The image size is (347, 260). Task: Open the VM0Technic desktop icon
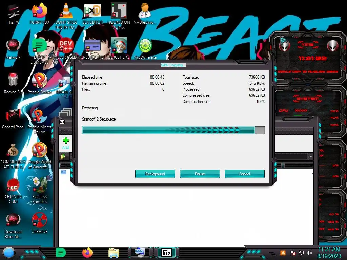(145, 14)
